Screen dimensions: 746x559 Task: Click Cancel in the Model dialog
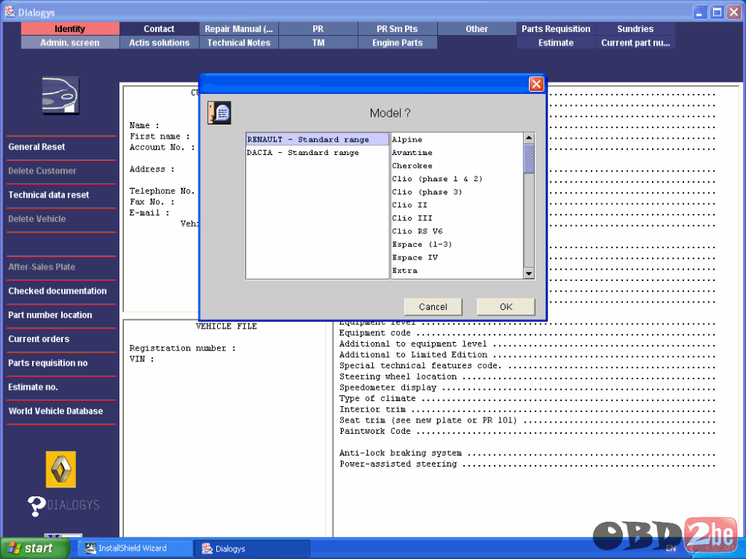433,306
